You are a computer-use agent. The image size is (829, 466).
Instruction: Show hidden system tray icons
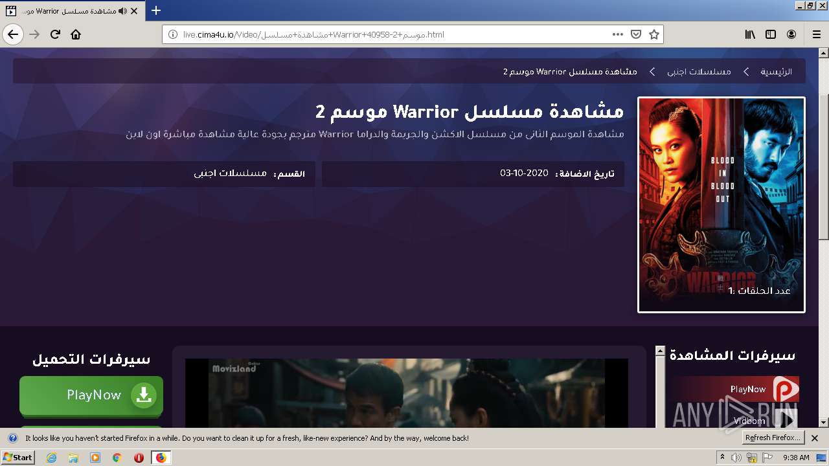click(x=722, y=458)
